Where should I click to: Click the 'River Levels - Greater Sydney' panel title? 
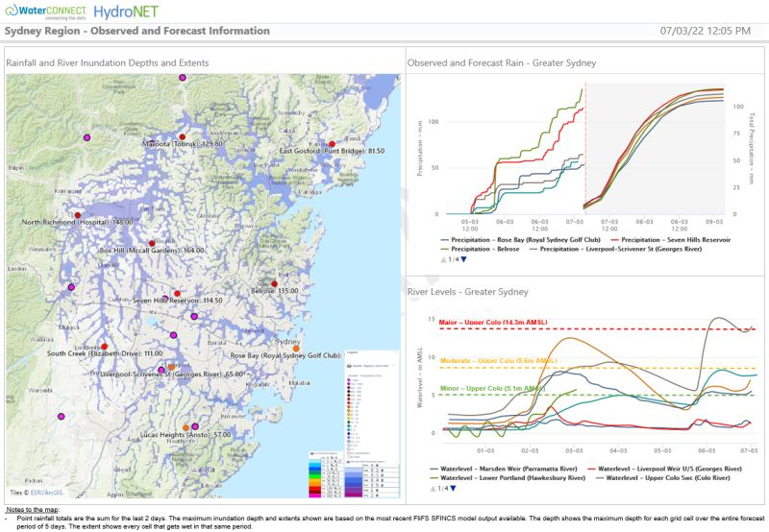468,292
